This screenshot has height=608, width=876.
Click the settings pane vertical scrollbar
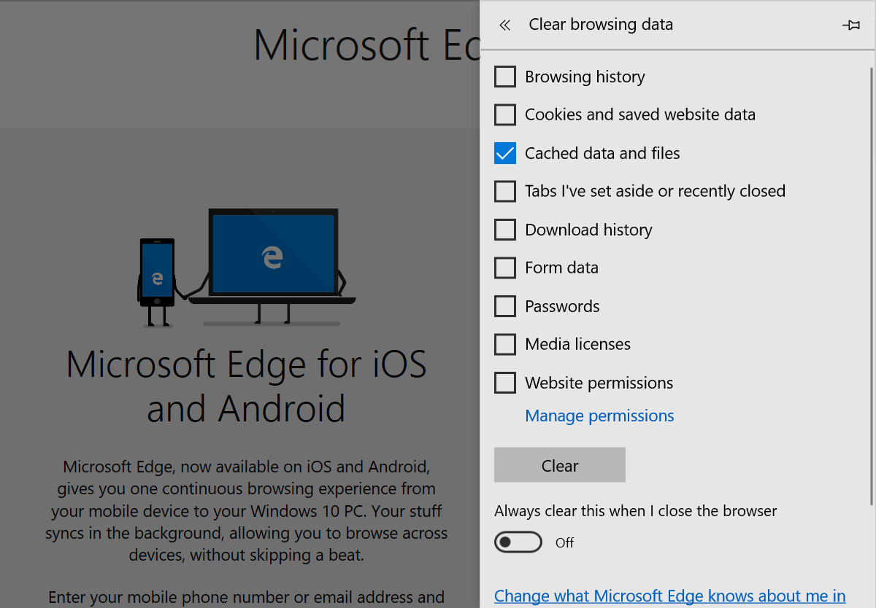pyautogui.click(x=872, y=284)
